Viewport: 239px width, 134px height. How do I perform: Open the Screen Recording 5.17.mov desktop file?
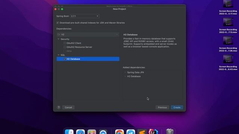(x=228, y=7)
